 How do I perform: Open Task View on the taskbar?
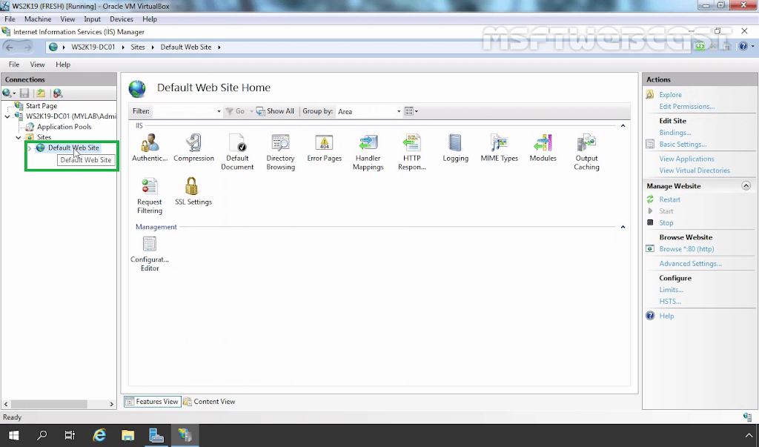click(70, 435)
